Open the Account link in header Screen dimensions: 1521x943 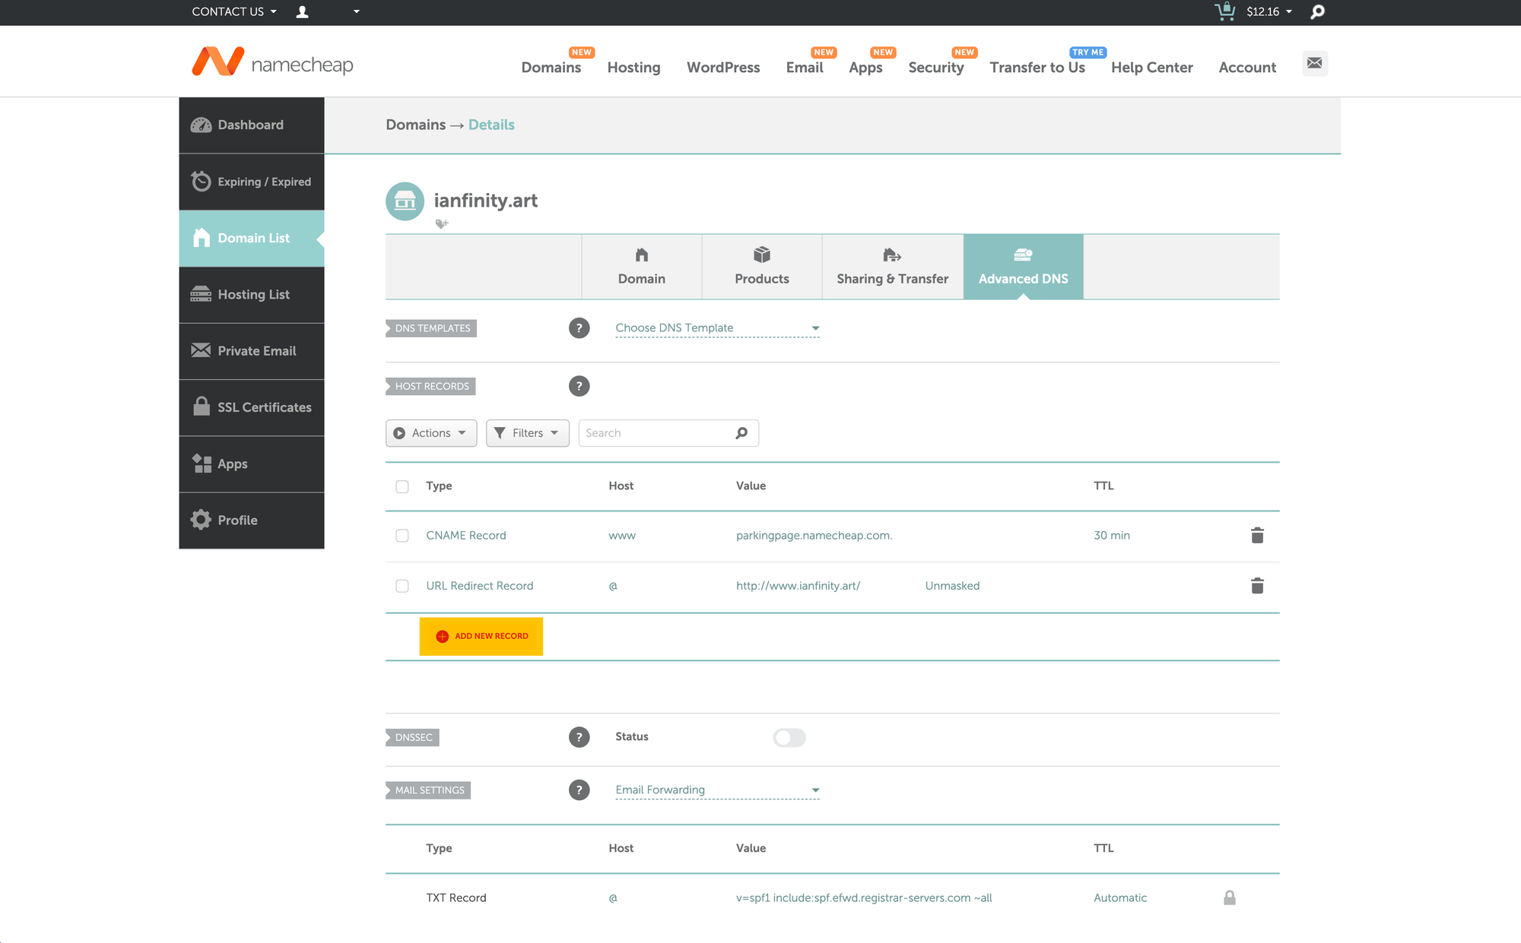pyautogui.click(x=1247, y=68)
